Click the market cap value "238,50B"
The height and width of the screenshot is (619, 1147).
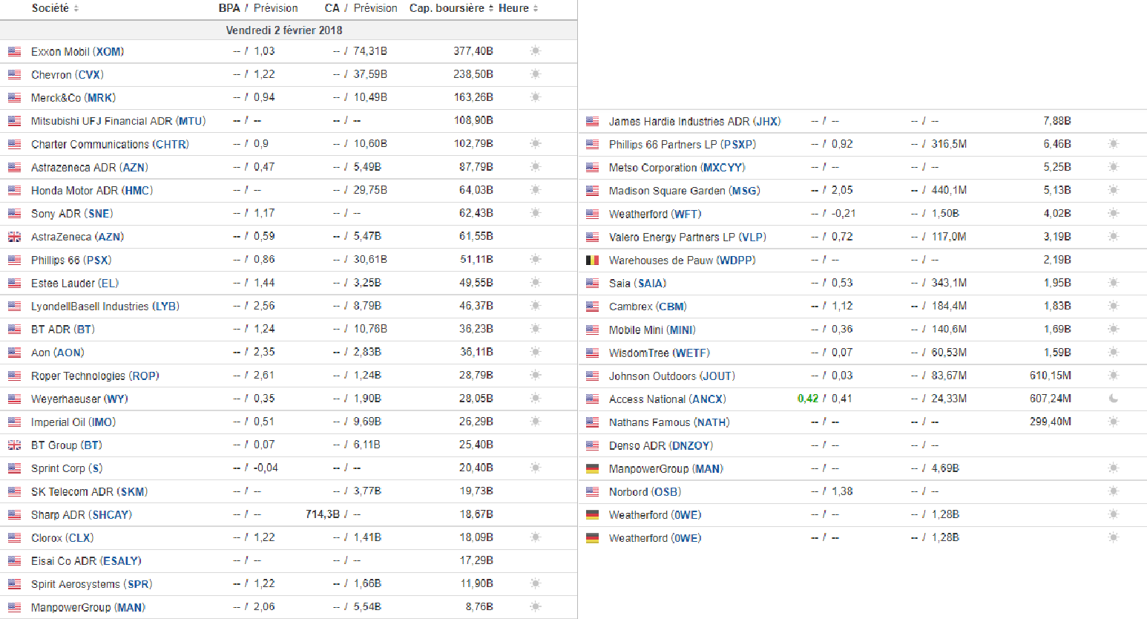point(473,74)
